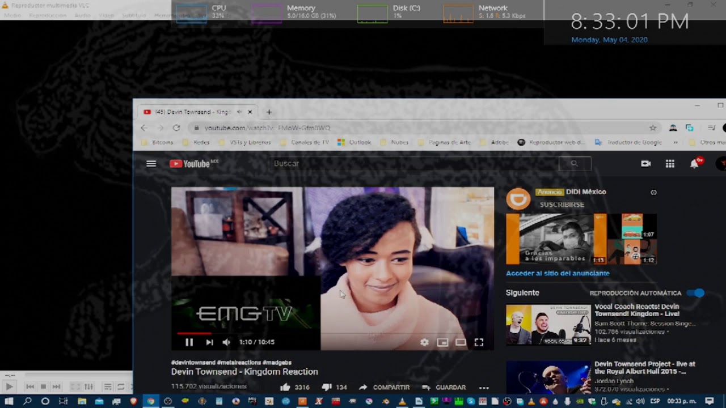Open the Outlook bookmark
The image size is (726, 408).
tap(354, 143)
